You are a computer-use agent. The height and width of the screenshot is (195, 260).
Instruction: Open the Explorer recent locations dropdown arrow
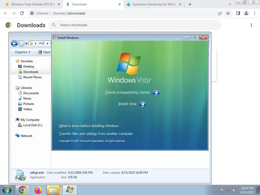click(26, 44)
